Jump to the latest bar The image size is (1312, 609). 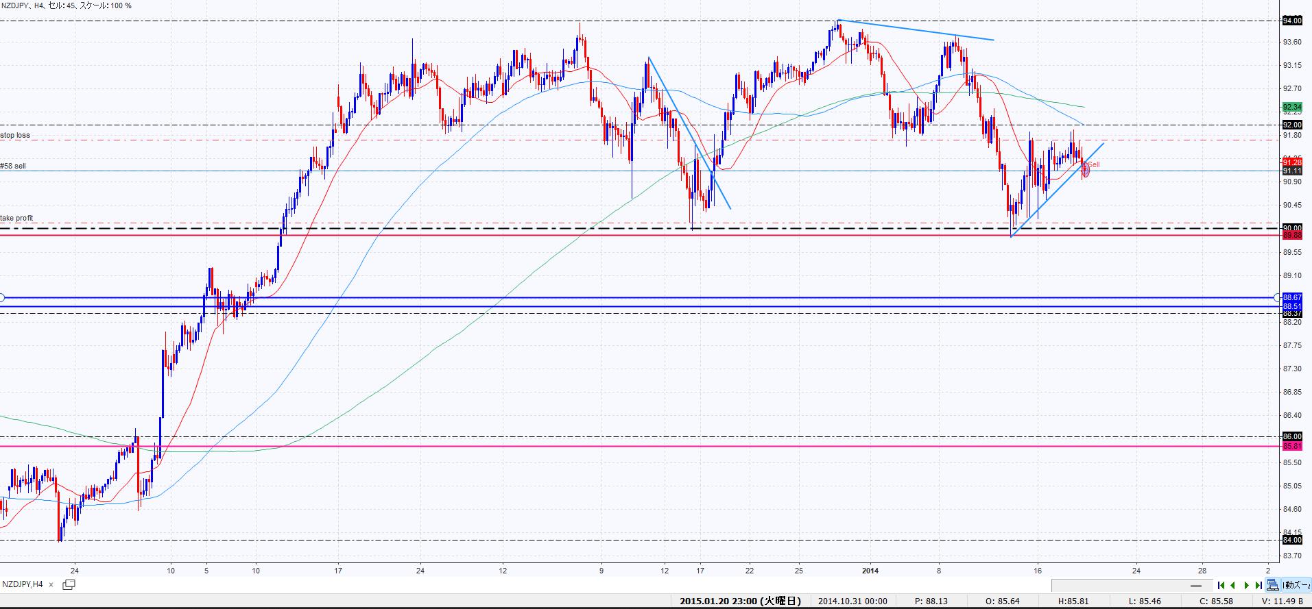click(x=1259, y=585)
